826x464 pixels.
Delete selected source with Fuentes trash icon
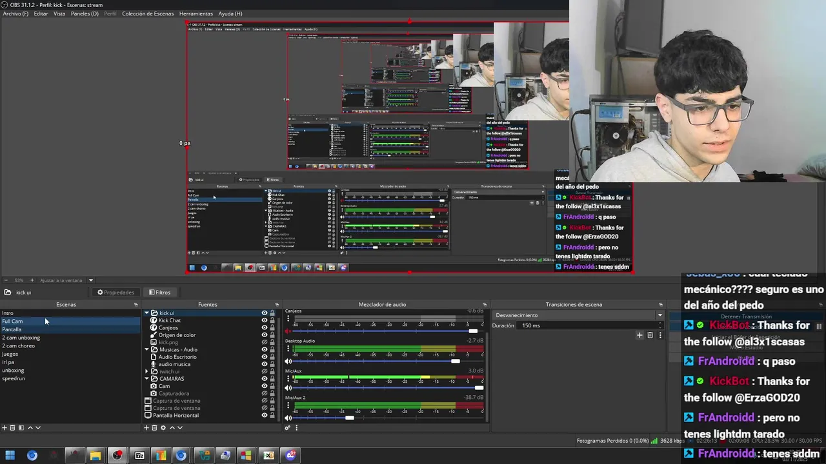pyautogui.click(x=154, y=427)
